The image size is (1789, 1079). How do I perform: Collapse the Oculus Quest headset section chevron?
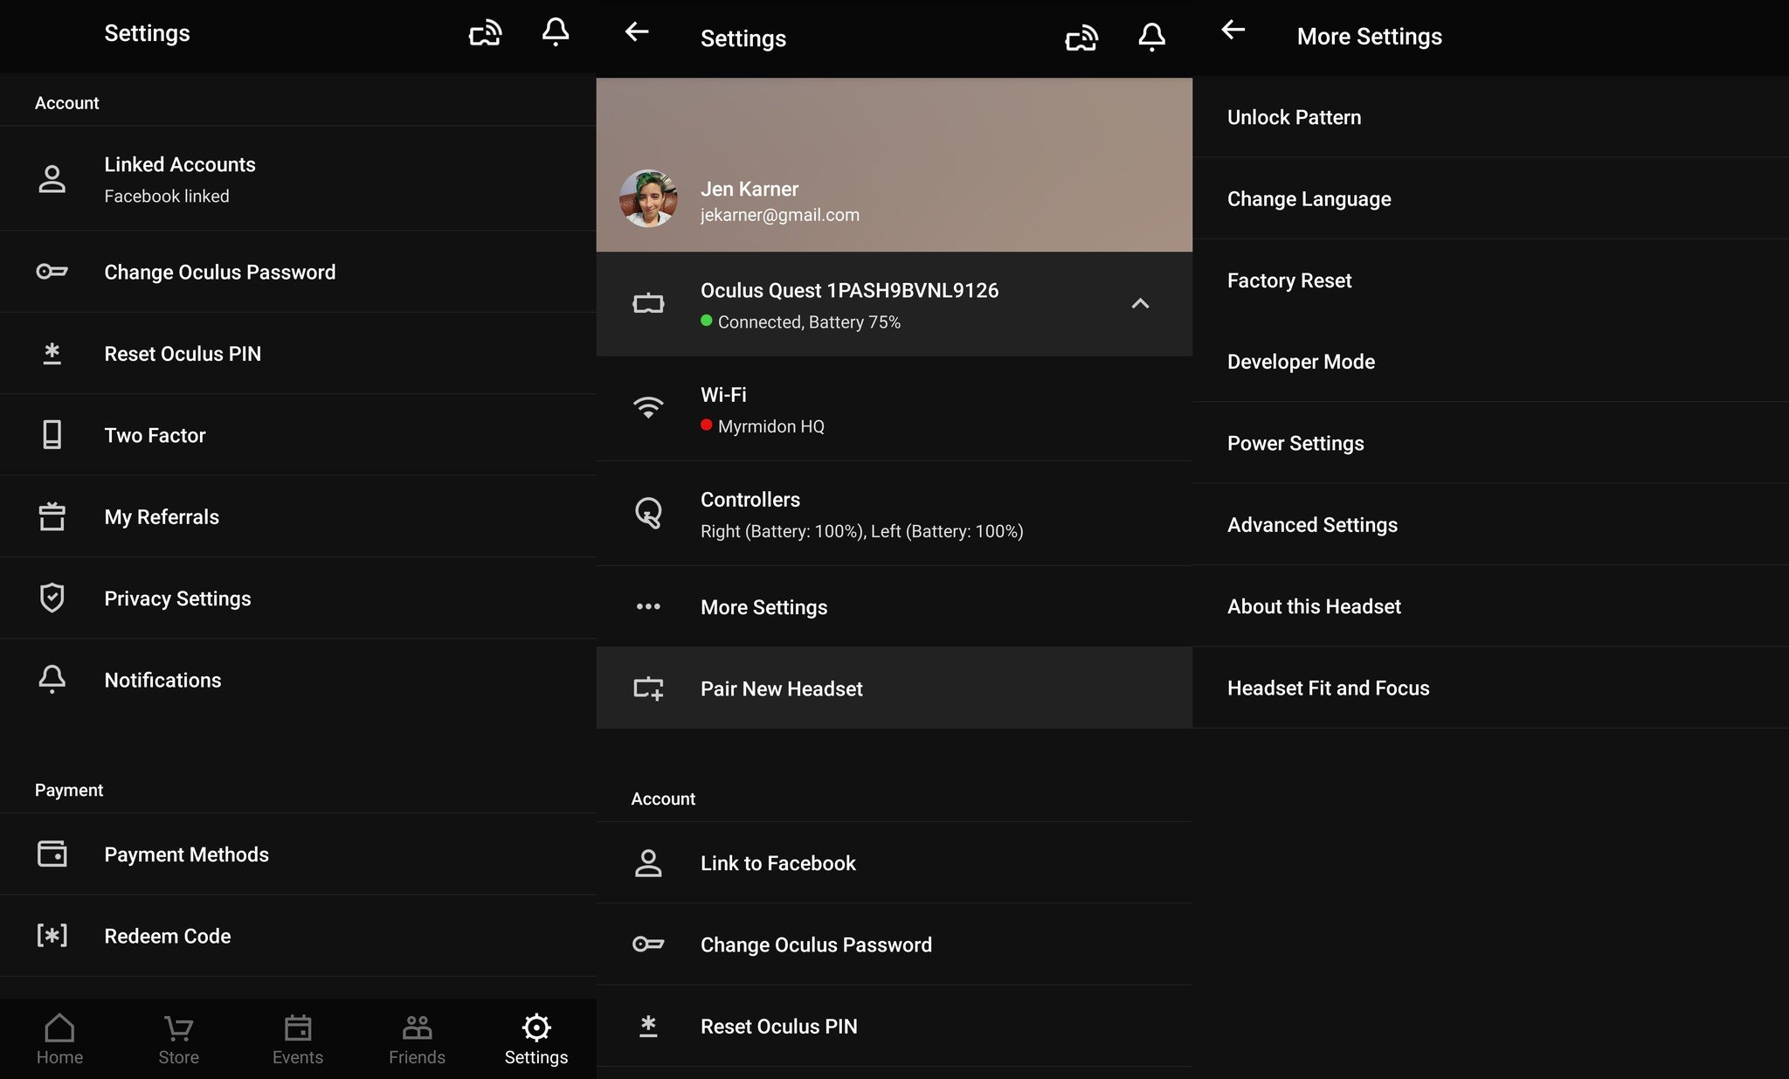tap(1140, 304)
